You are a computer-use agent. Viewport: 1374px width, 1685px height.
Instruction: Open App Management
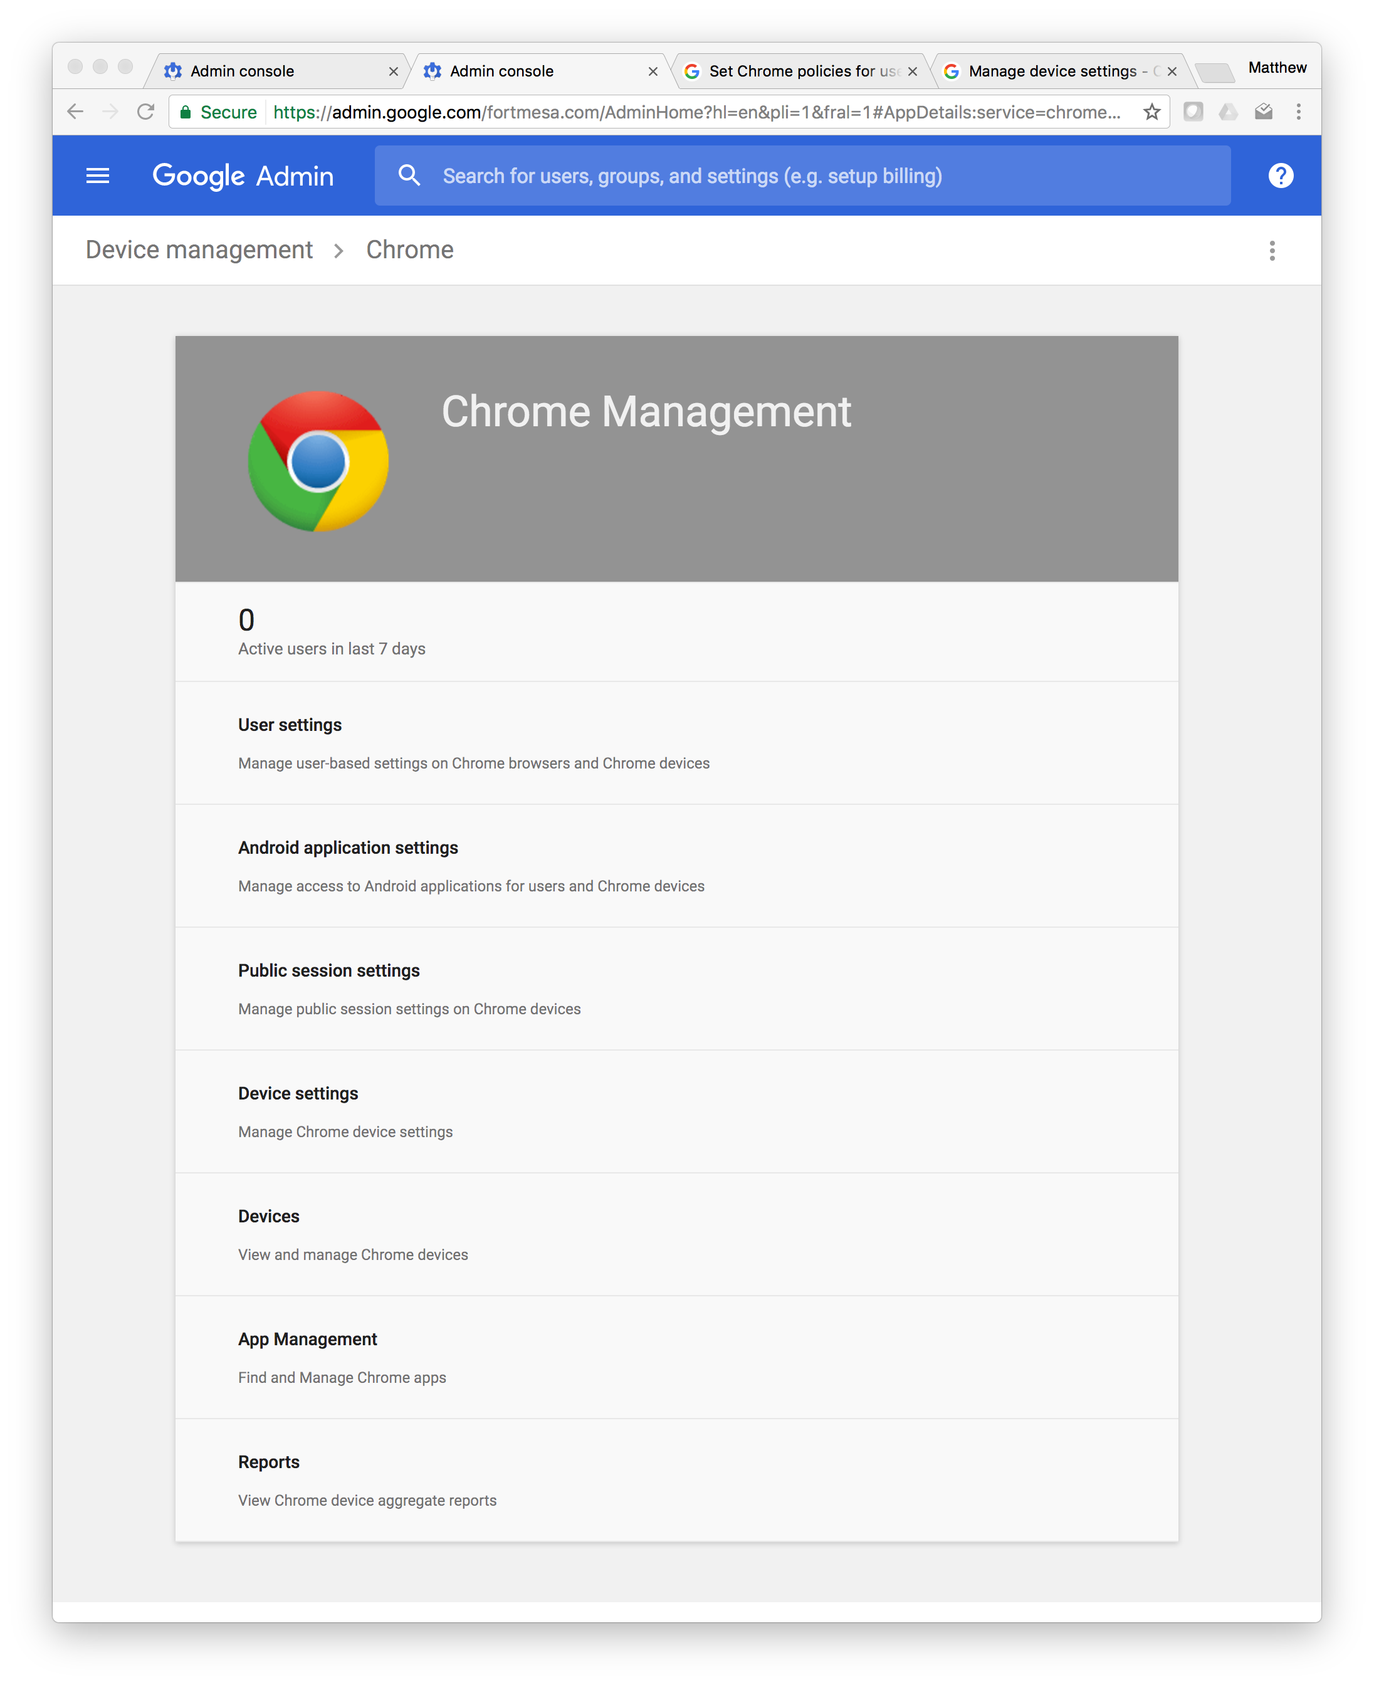point(677,1357)
